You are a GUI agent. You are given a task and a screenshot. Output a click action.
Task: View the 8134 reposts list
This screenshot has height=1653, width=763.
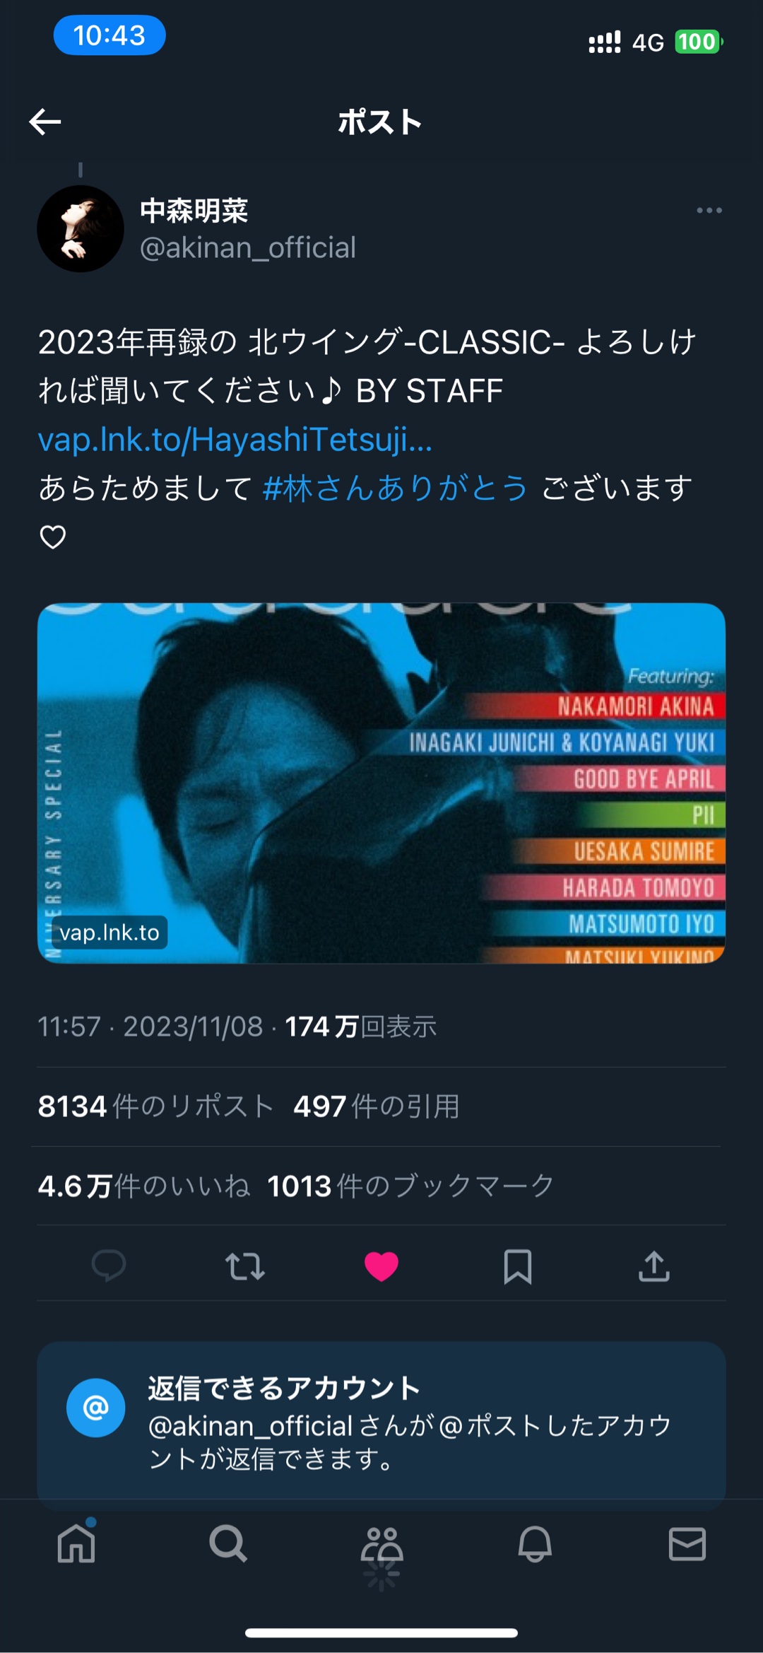click(155, 1106)
